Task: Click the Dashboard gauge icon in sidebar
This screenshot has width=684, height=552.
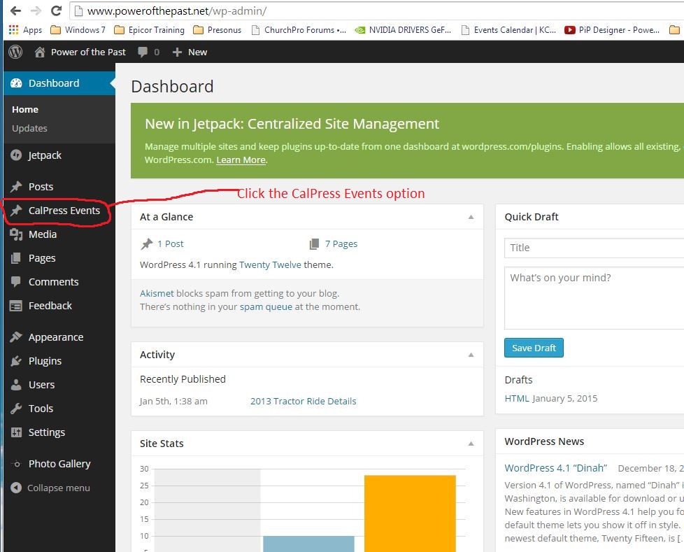Action: click(16, 83)
